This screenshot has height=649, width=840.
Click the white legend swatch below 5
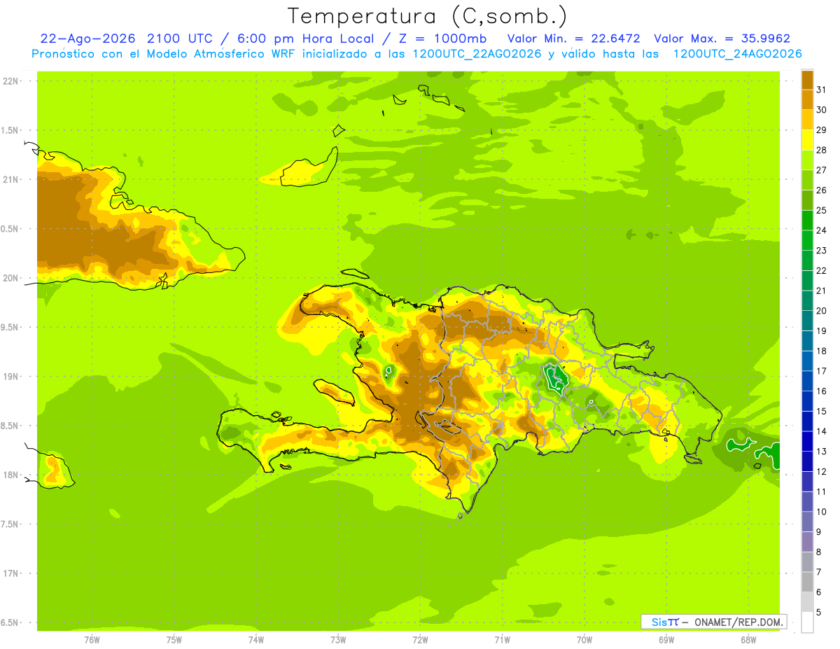tap(807, 622)
